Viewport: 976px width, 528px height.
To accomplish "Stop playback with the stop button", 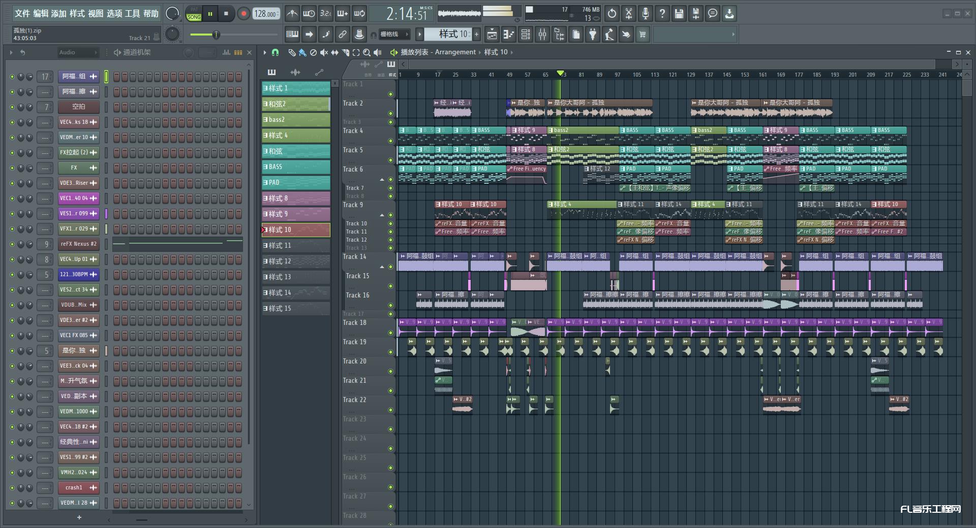I will click(x=226, y=14).
